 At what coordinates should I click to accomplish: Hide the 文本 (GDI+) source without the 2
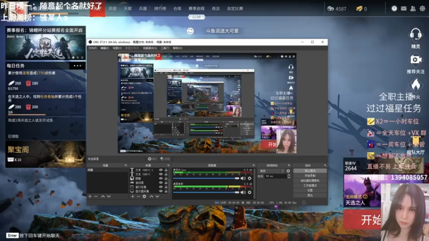[161, 174]
